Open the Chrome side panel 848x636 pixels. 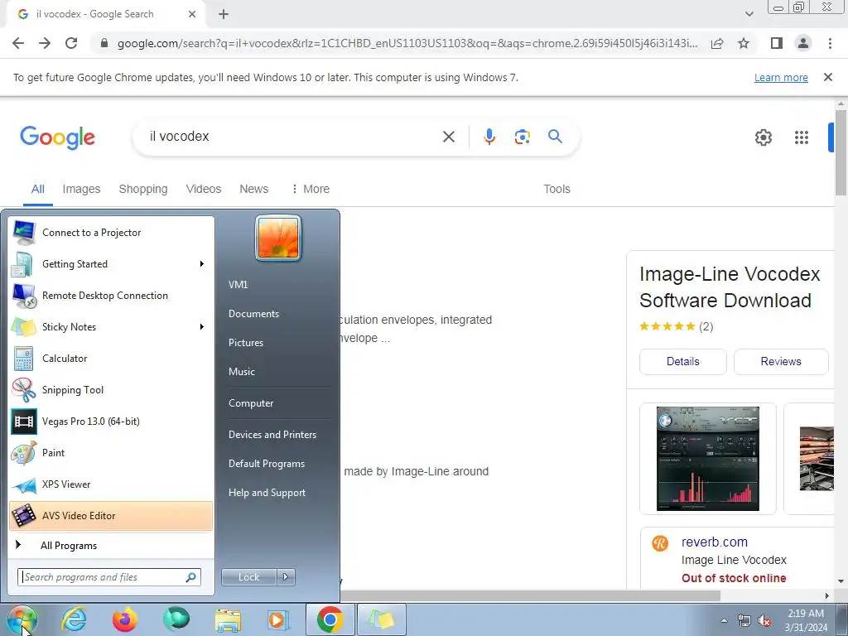(x=777, y=43)
